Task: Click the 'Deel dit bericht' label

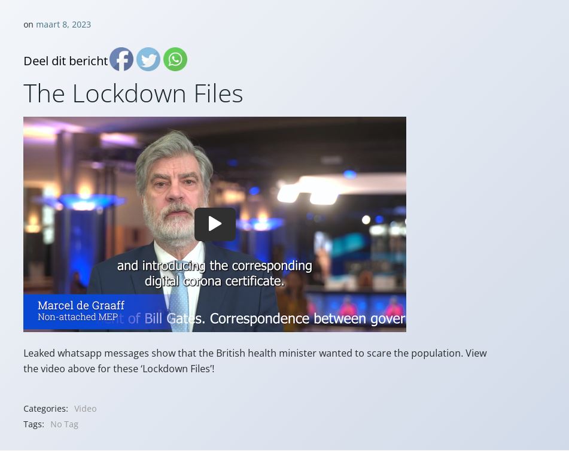Action: point(66,61)
